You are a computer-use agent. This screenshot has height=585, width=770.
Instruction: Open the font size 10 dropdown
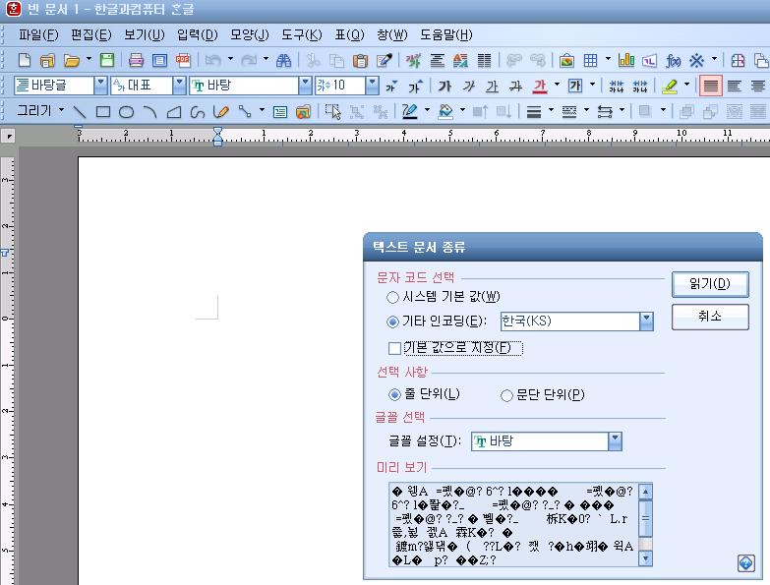[x=373, y=86]
